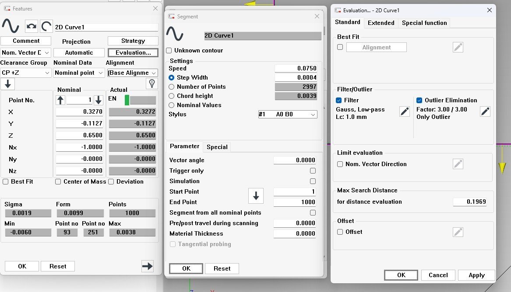Disable the Filter checkbox

click(339, 101)
